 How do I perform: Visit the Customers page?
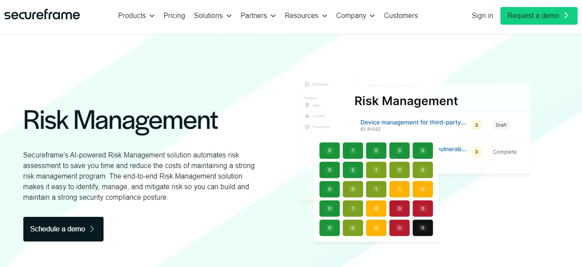[400, 15]
